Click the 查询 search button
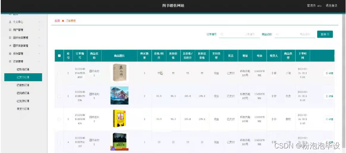346x153 pixels. point(325,35)
